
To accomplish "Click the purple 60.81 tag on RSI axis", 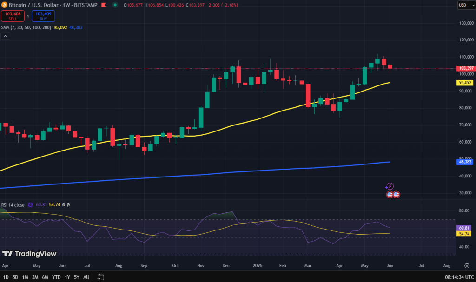I will 464,228.
